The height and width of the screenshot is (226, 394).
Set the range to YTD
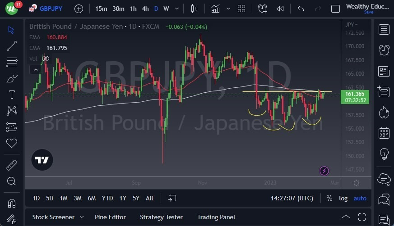107,198
